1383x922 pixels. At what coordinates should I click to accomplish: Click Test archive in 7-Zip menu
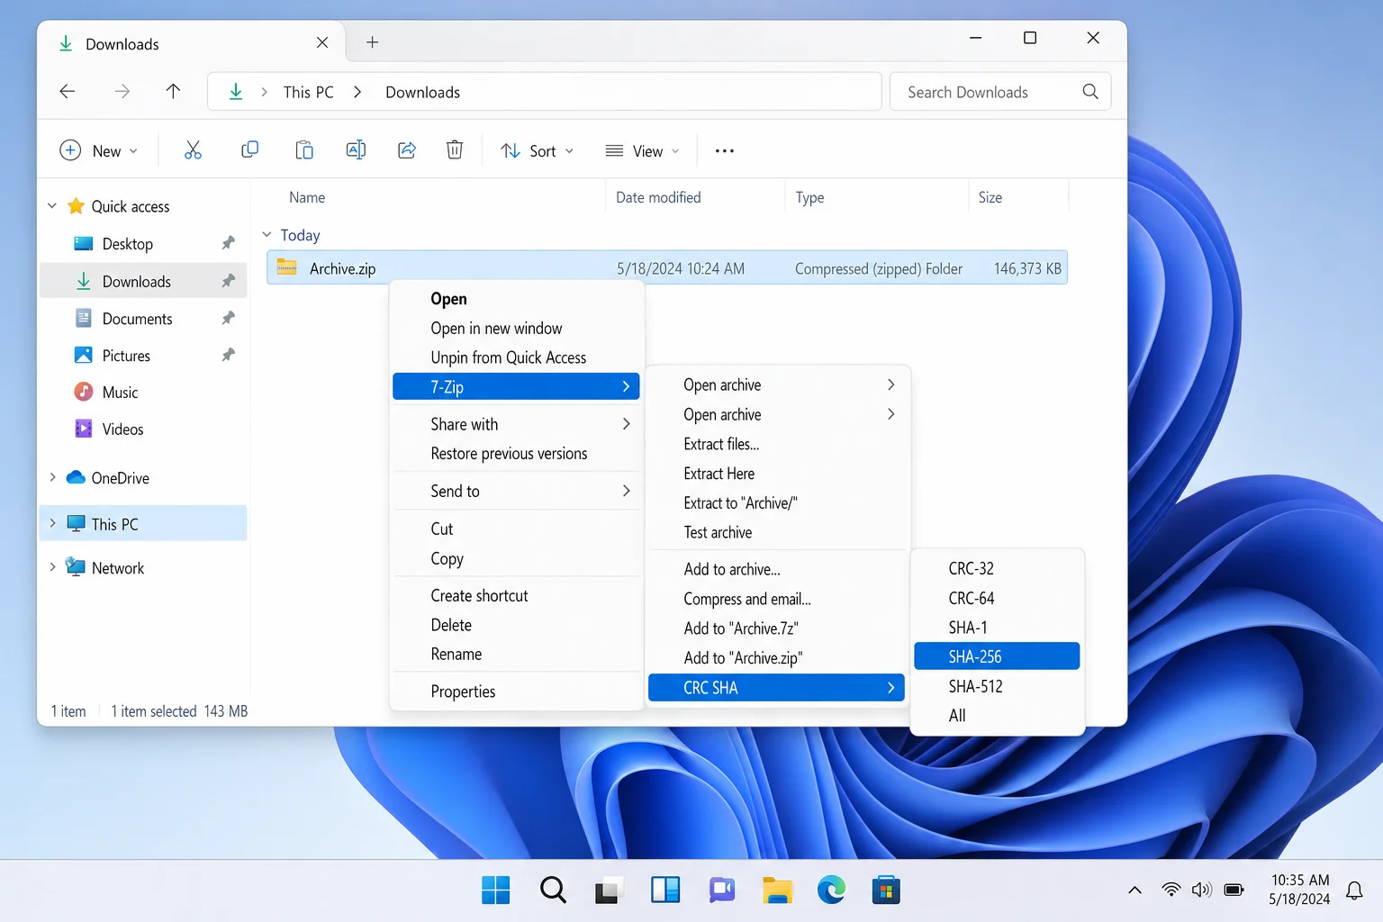tap(776, 532)
